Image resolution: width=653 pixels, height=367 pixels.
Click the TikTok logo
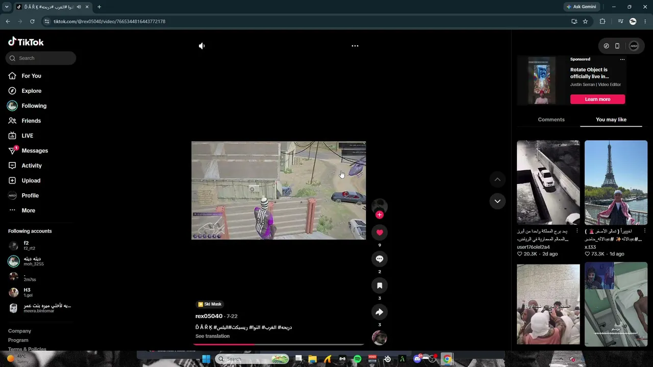coord(26,42)
